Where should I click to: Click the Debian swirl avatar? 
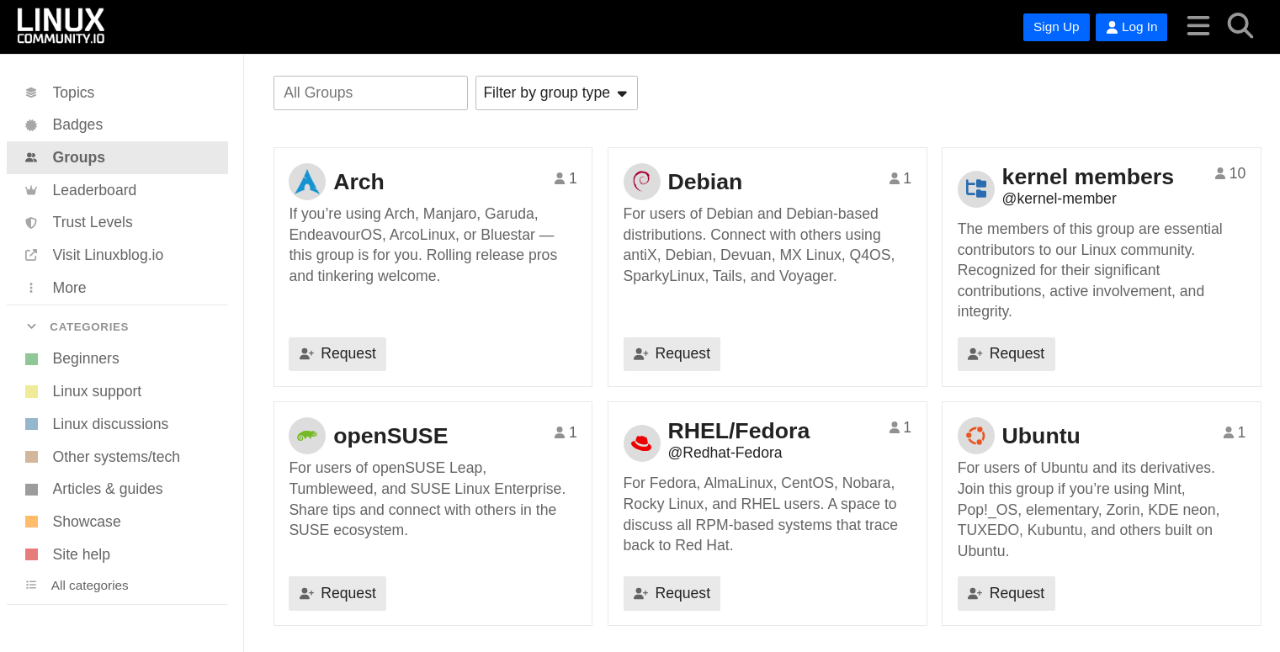pyautogui.click(x=642, y=182)
